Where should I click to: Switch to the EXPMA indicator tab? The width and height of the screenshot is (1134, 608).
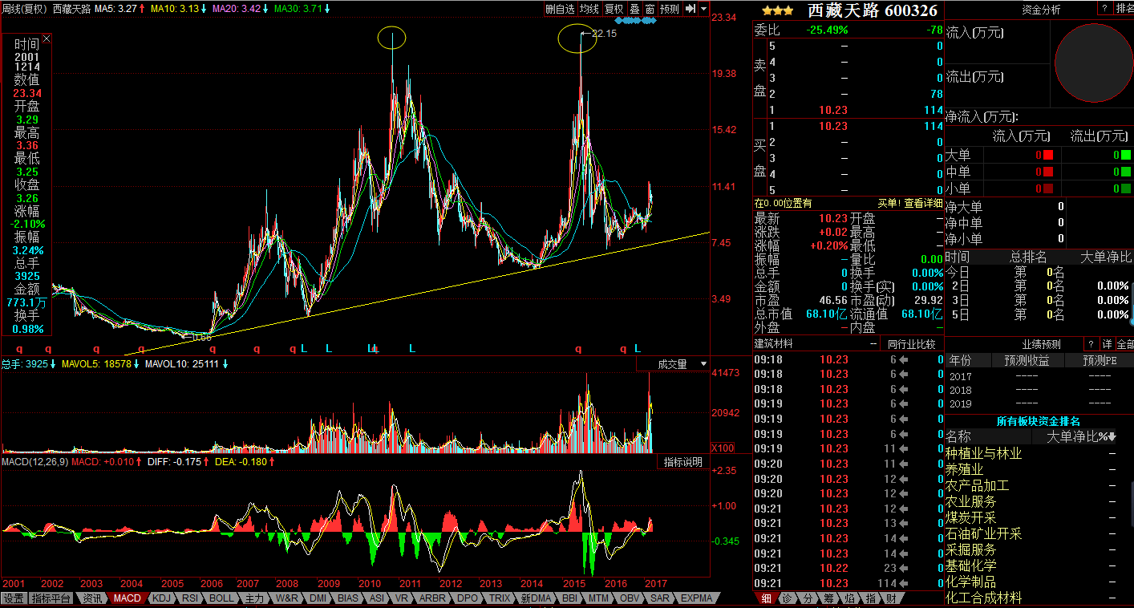click(696, 598)
